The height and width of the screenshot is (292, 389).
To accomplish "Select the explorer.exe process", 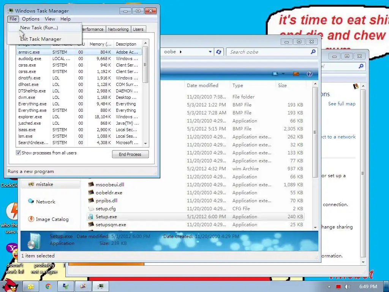I will [79, 117].
